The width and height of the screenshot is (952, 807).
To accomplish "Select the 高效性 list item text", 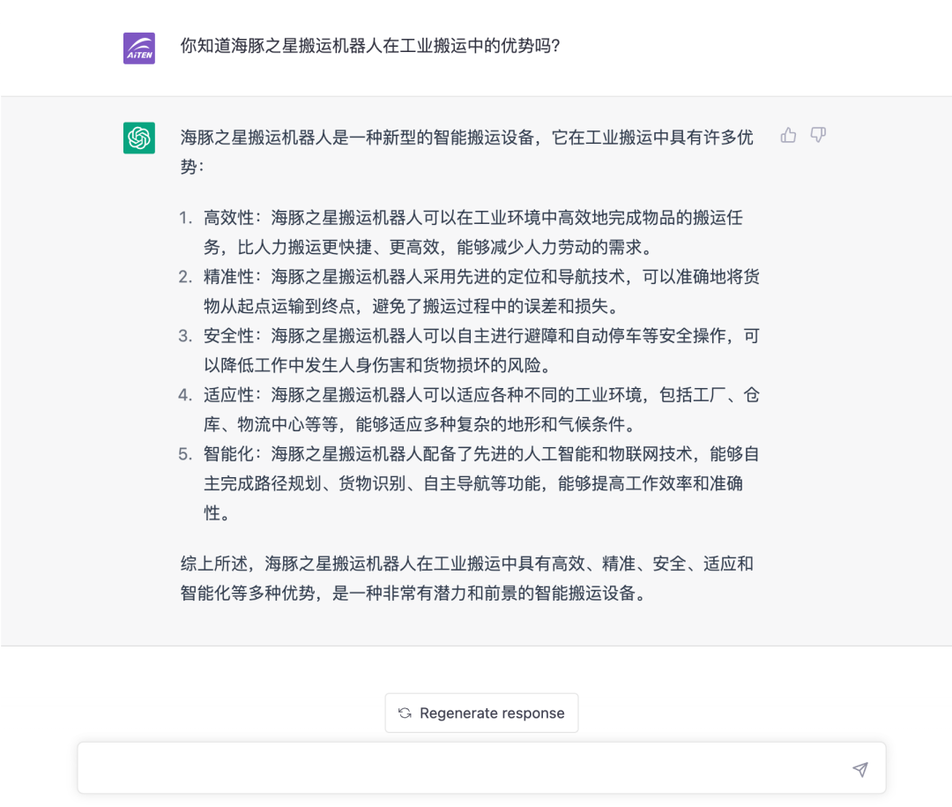I will (480, 232).
